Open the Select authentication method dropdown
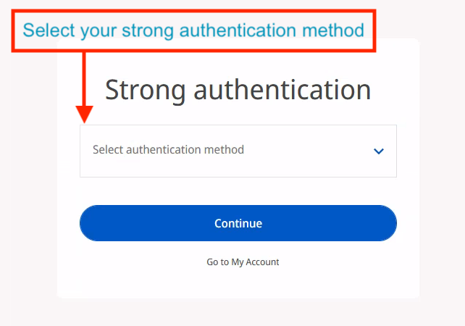This screenshot has width=465, height=326. pos(238,151)
